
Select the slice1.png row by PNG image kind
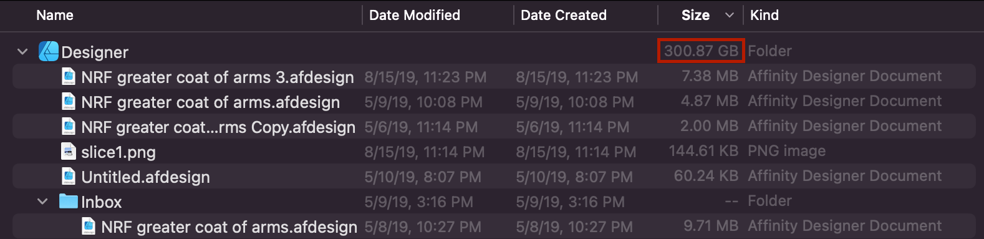(787, 151)
